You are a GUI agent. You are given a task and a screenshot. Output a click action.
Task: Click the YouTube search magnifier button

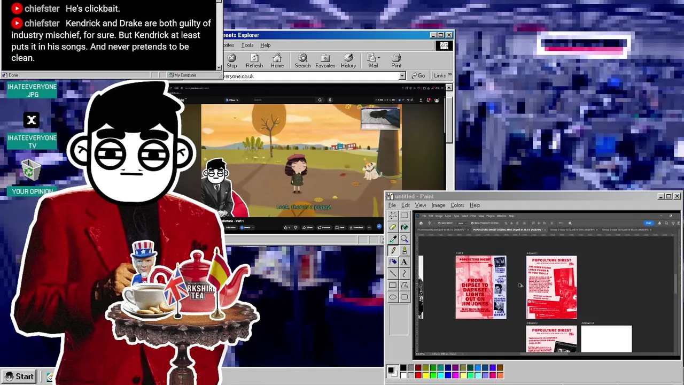pyautogui.click(x=320, y=100)
